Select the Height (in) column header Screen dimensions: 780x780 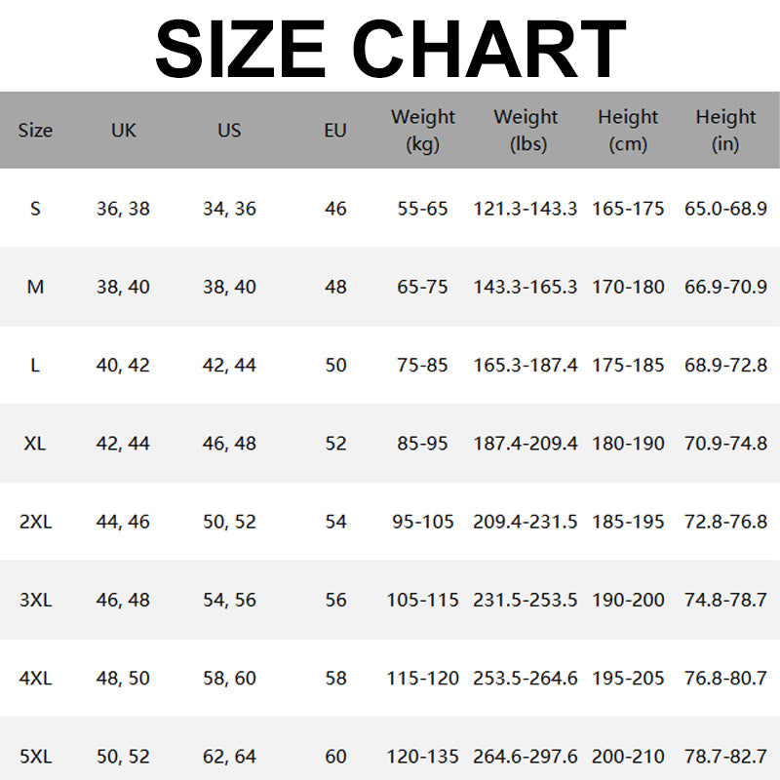pyautogui.click(x=725, y=130)
